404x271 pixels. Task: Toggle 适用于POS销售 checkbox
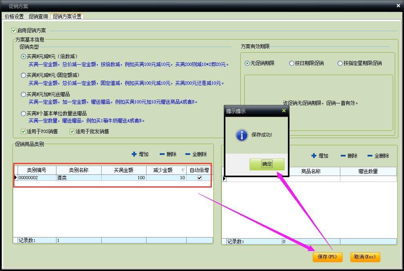click(24, 132)
